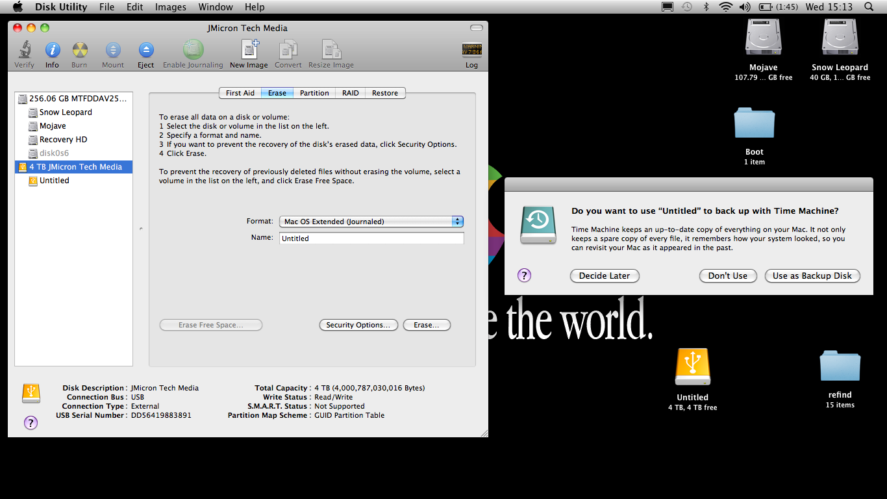Switch to the Erase tab
Viewport: 887px width, 499px height.
point(277,93)
